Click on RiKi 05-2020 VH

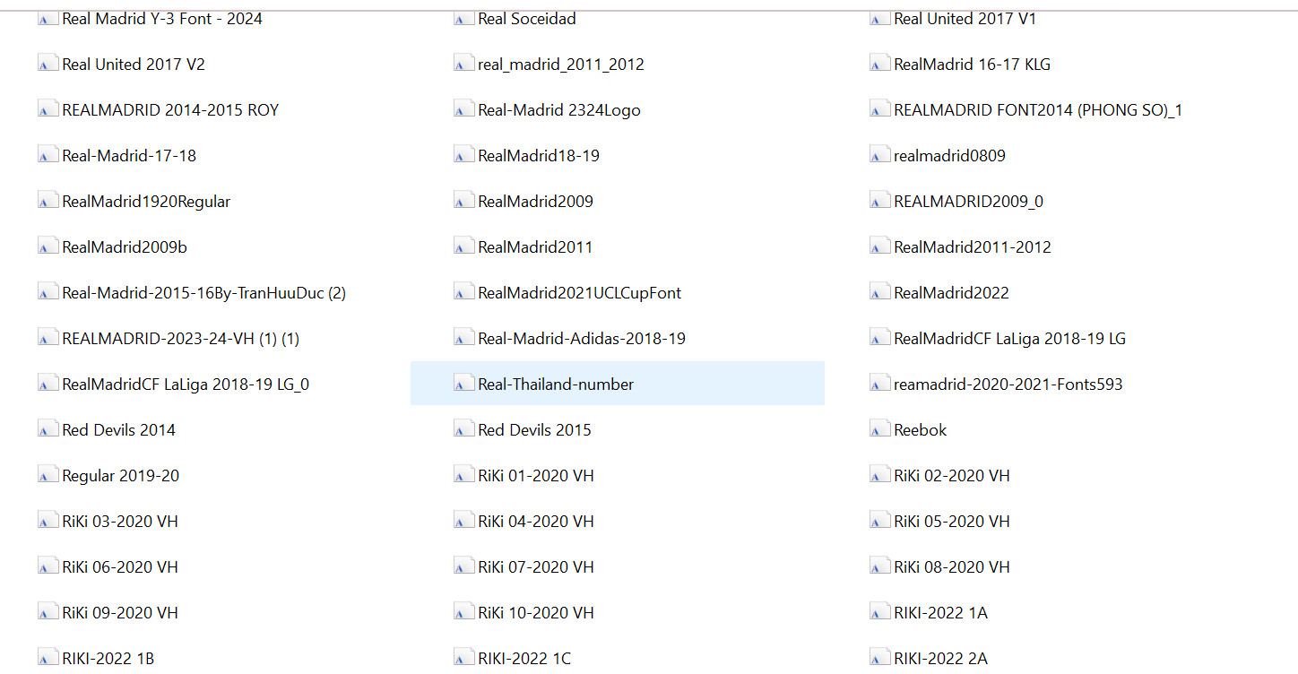[x=952, y=522]
